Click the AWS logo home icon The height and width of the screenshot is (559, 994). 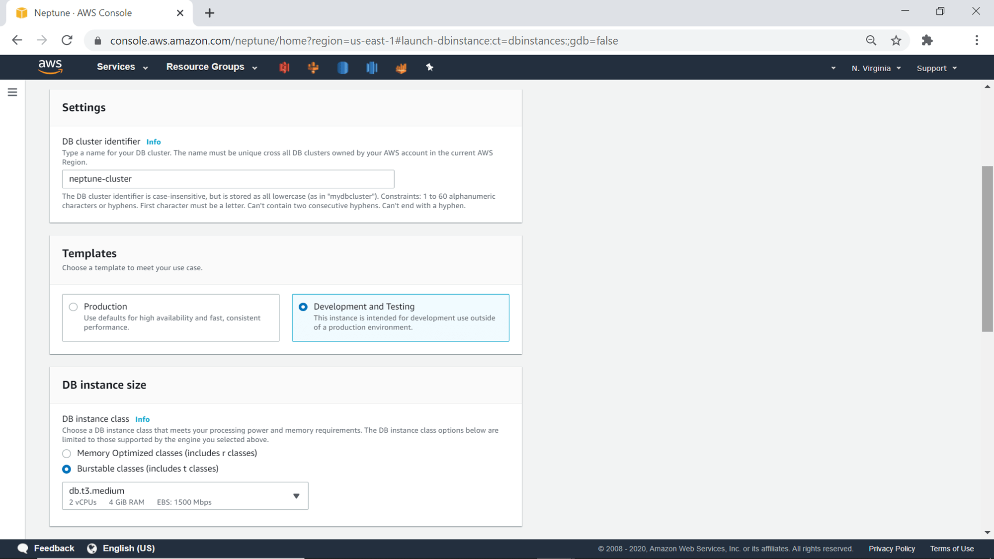(x=50, y=67)
